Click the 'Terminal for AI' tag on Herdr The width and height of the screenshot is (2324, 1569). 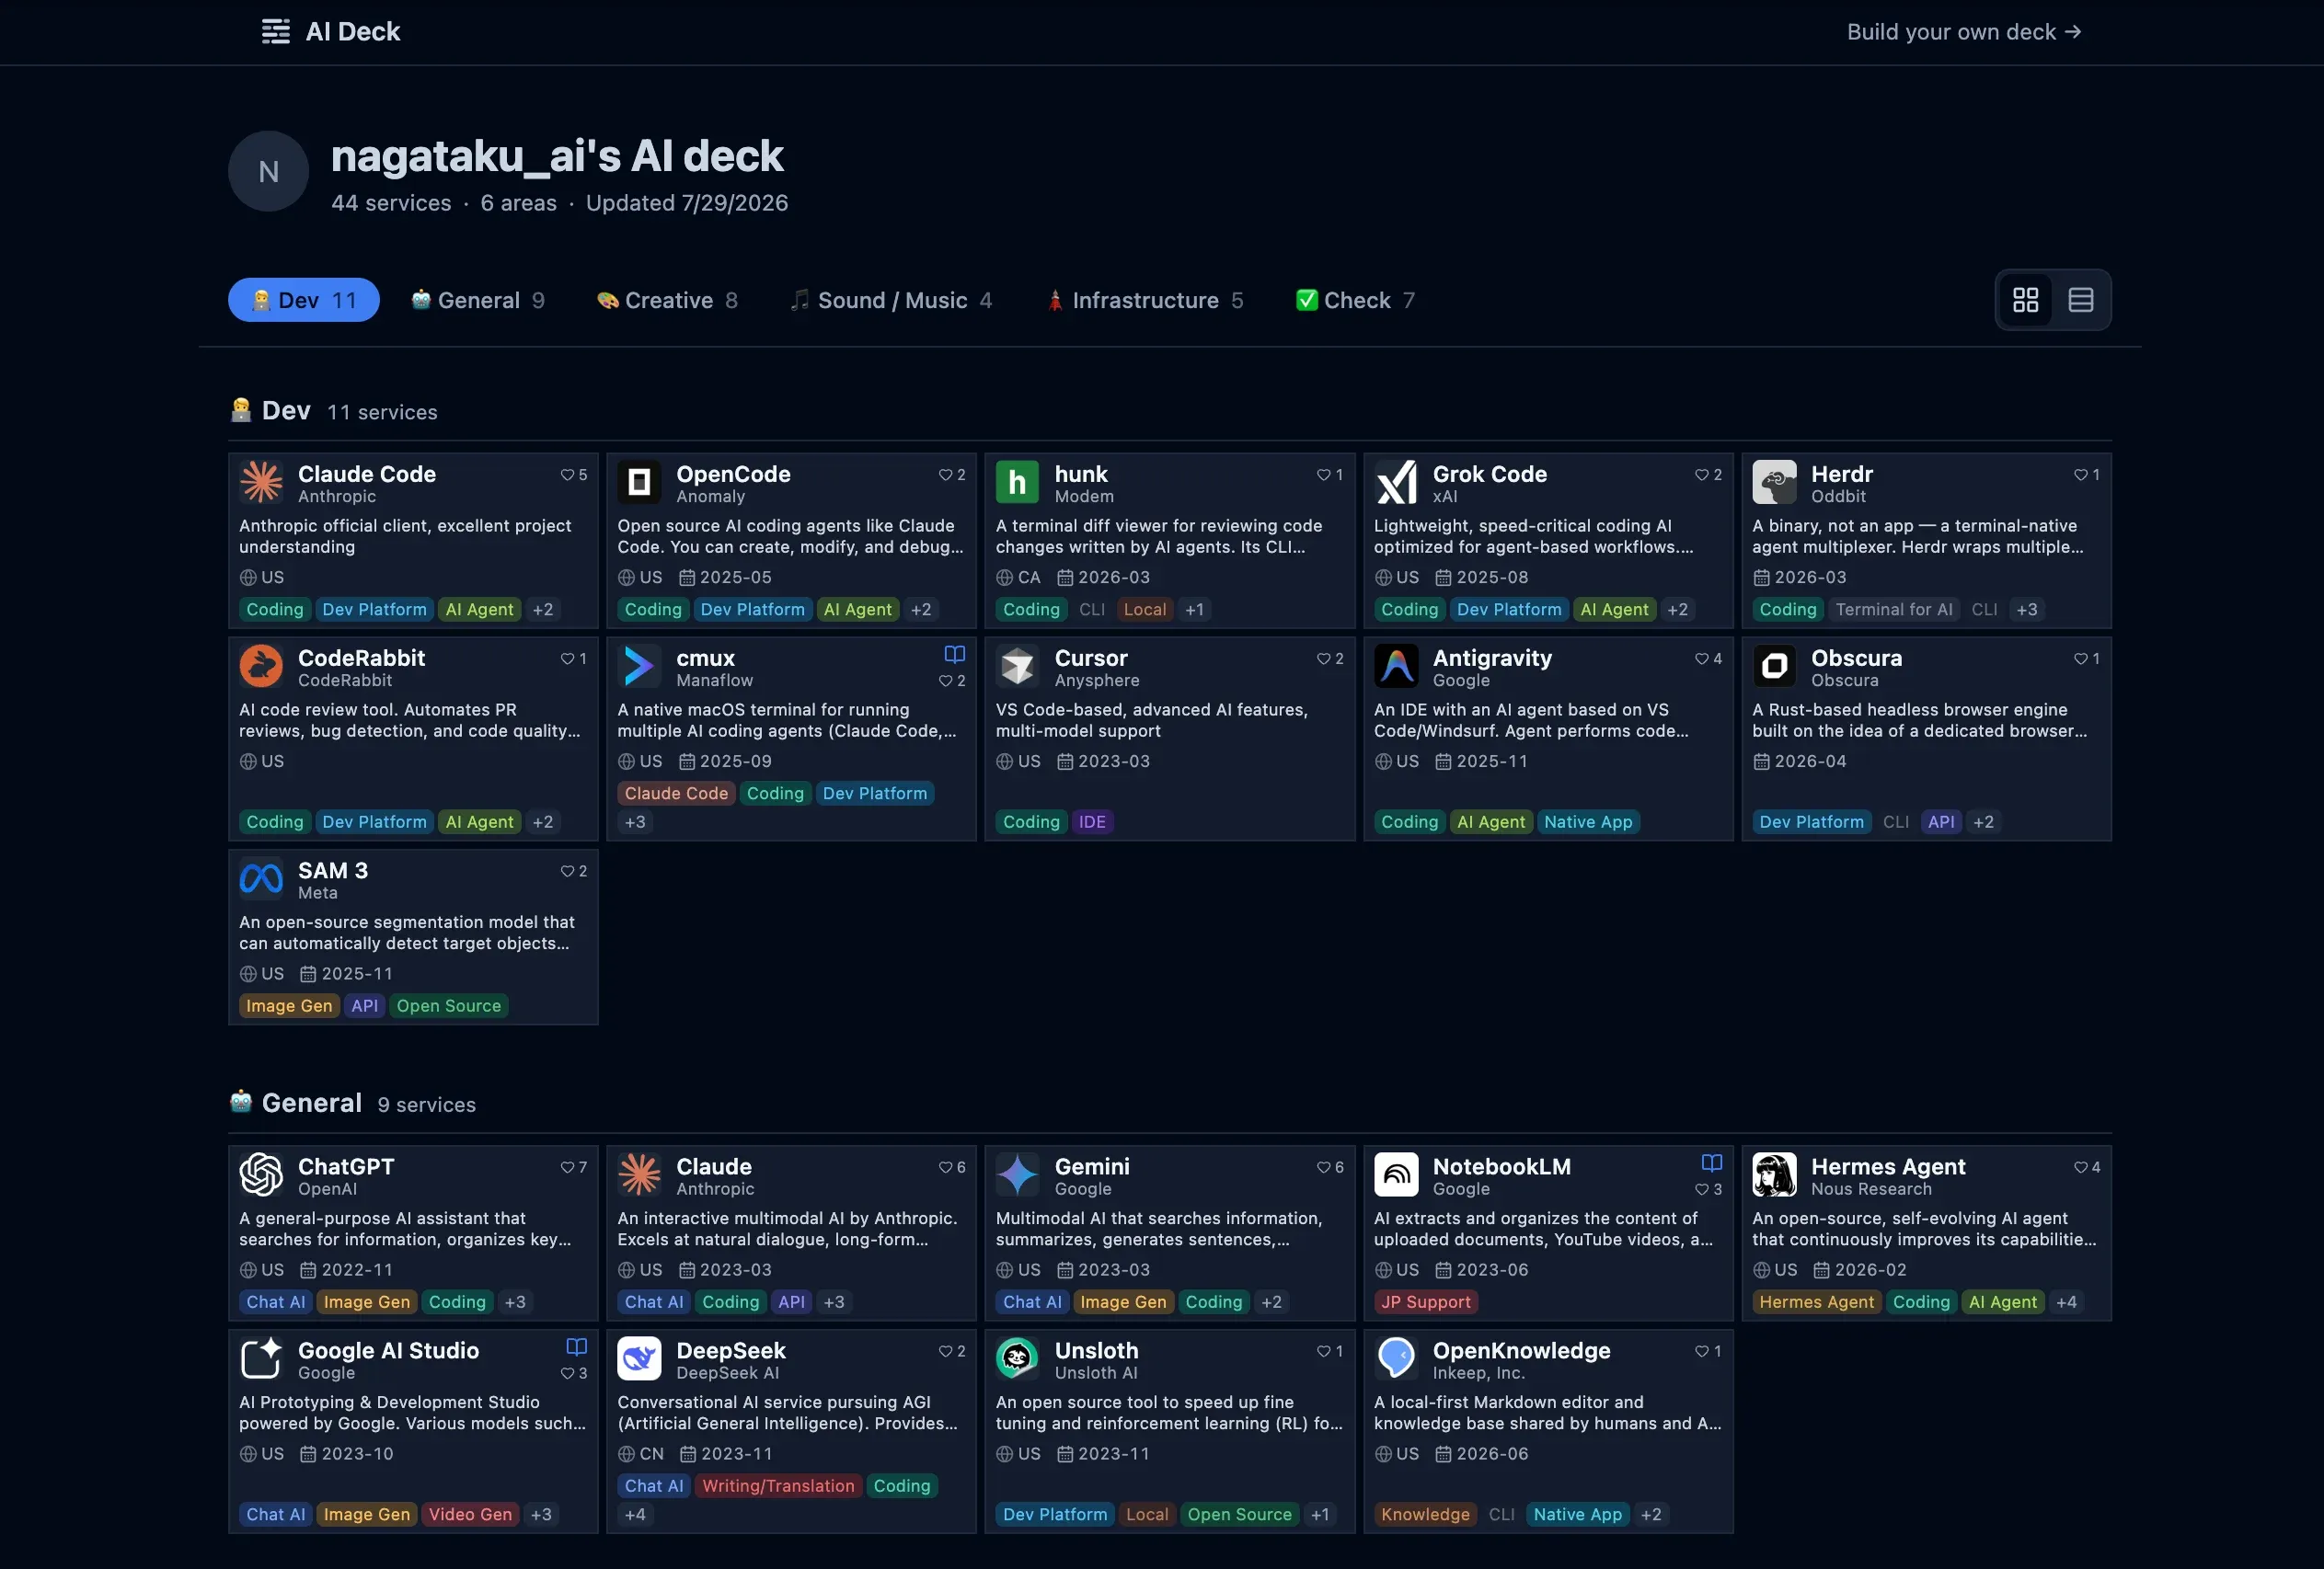click(x=1894, y=610)
